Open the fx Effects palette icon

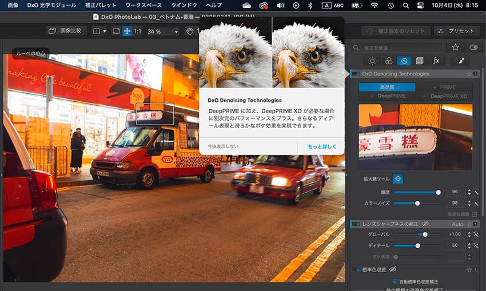436,61
